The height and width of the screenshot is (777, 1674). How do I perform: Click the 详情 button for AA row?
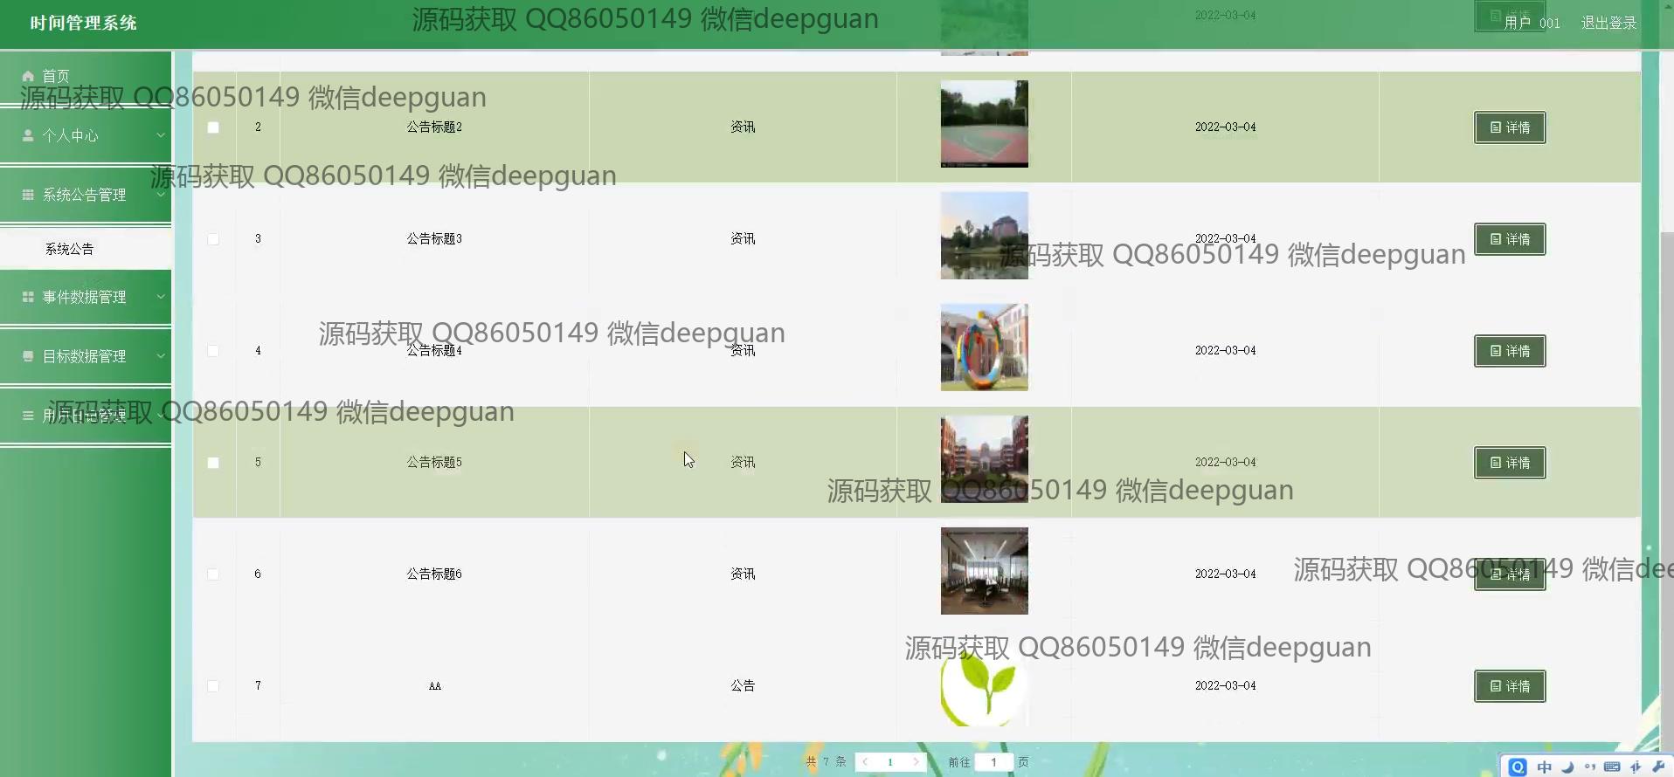click(1509, 686)
